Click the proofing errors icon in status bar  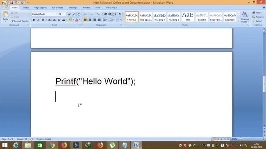coord(32,139)
